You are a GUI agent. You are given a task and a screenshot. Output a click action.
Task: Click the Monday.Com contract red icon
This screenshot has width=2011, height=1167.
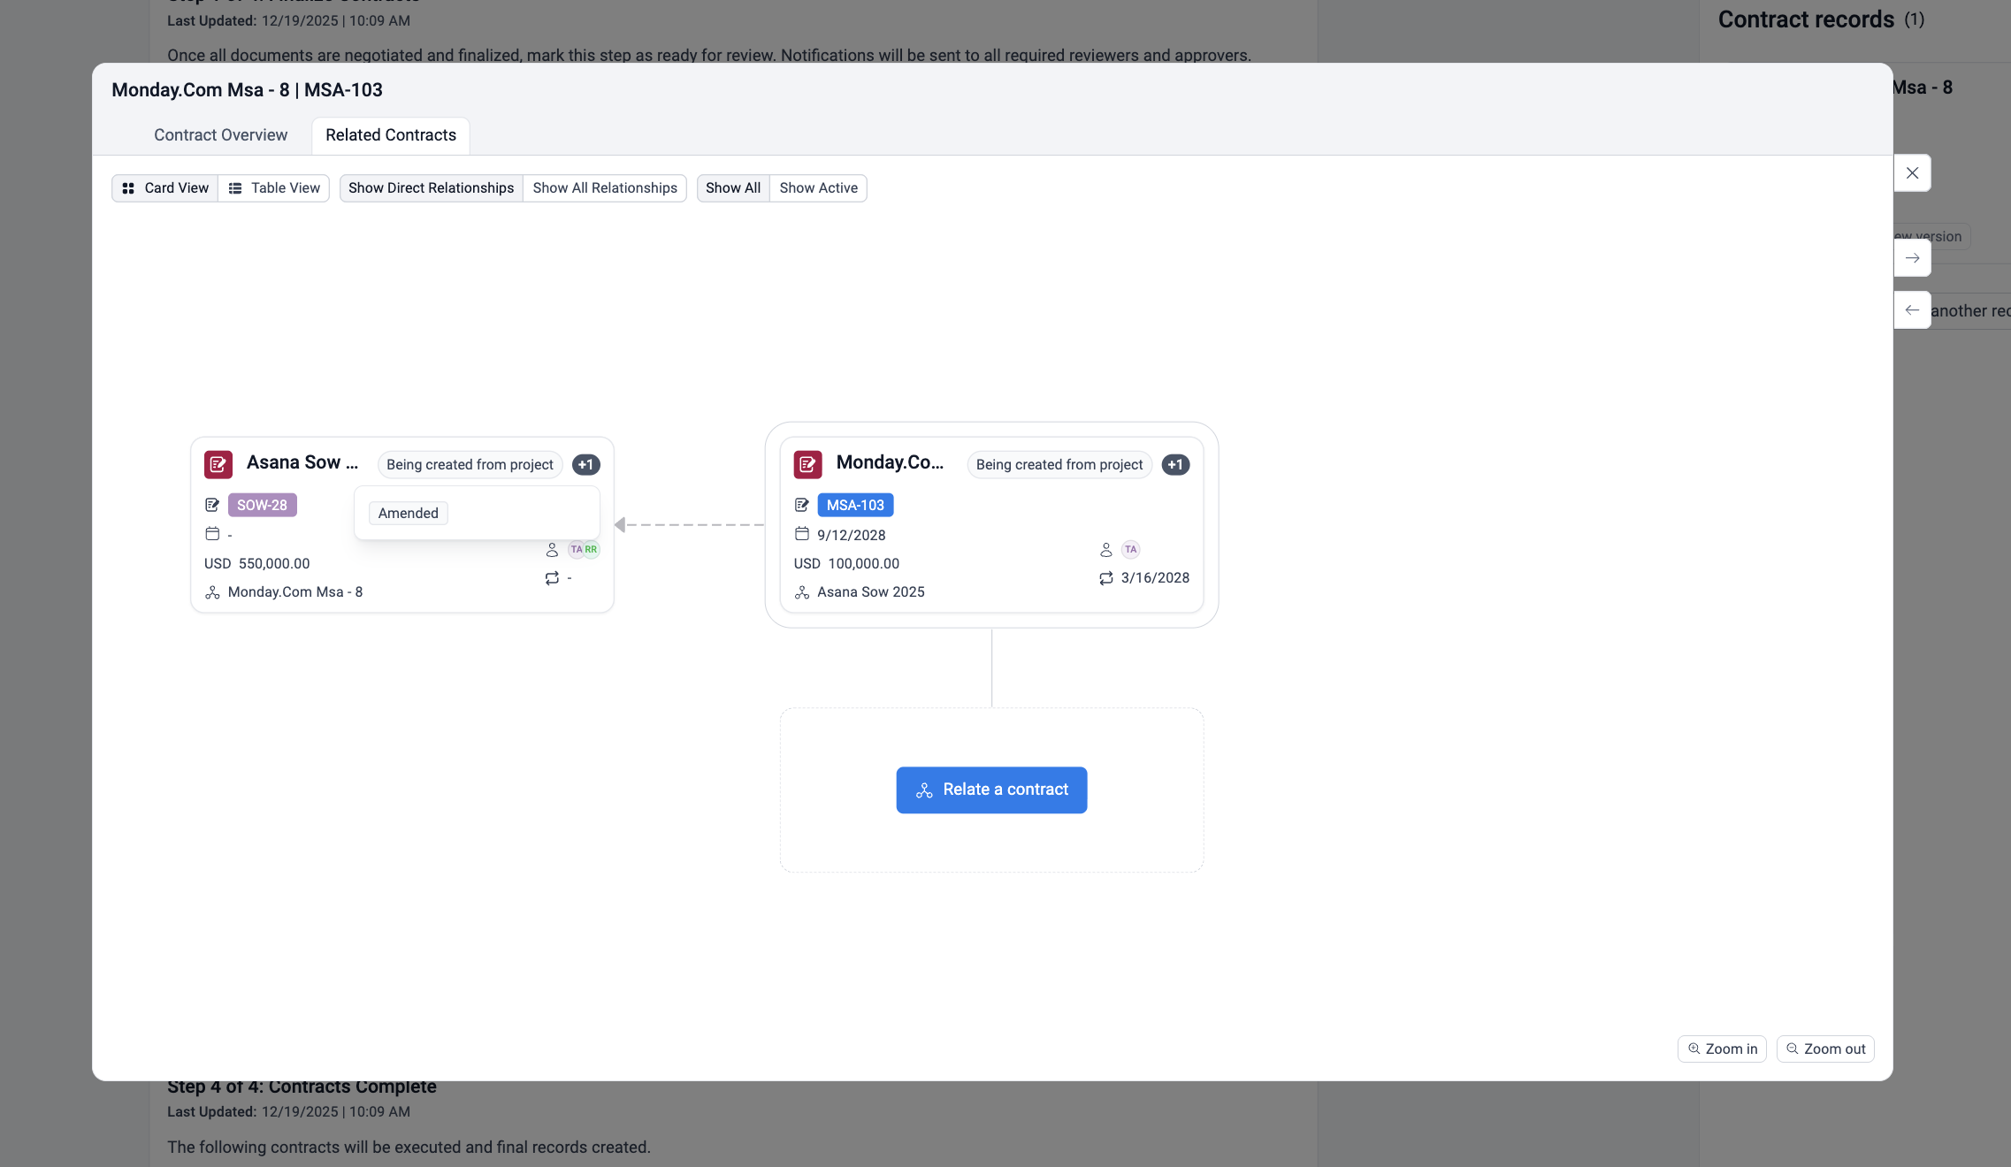pyautogui.click(x=807, y=464)
